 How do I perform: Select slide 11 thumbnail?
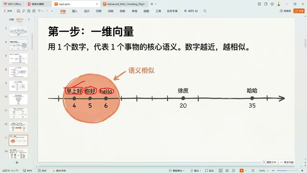18,113
